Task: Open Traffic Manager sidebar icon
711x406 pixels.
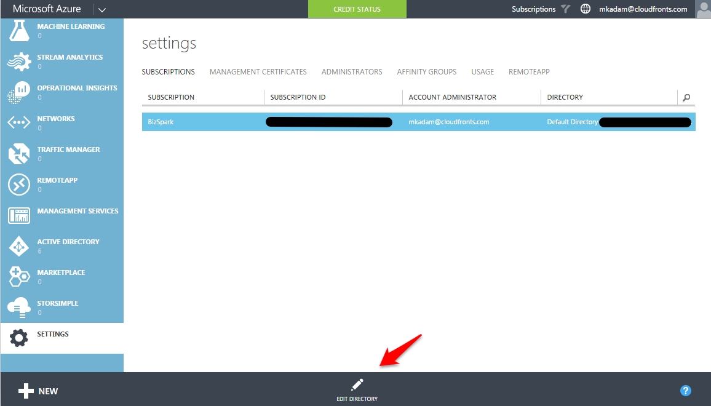Action: [19, 154]
